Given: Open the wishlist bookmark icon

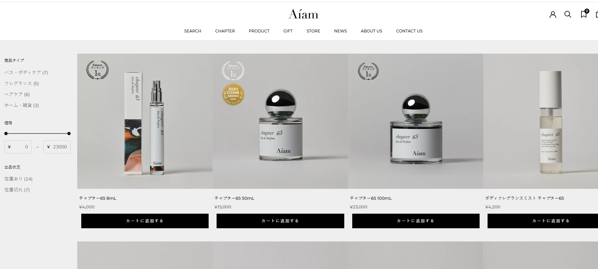Looking at the screenshot, I should click(x=584, y=14).
